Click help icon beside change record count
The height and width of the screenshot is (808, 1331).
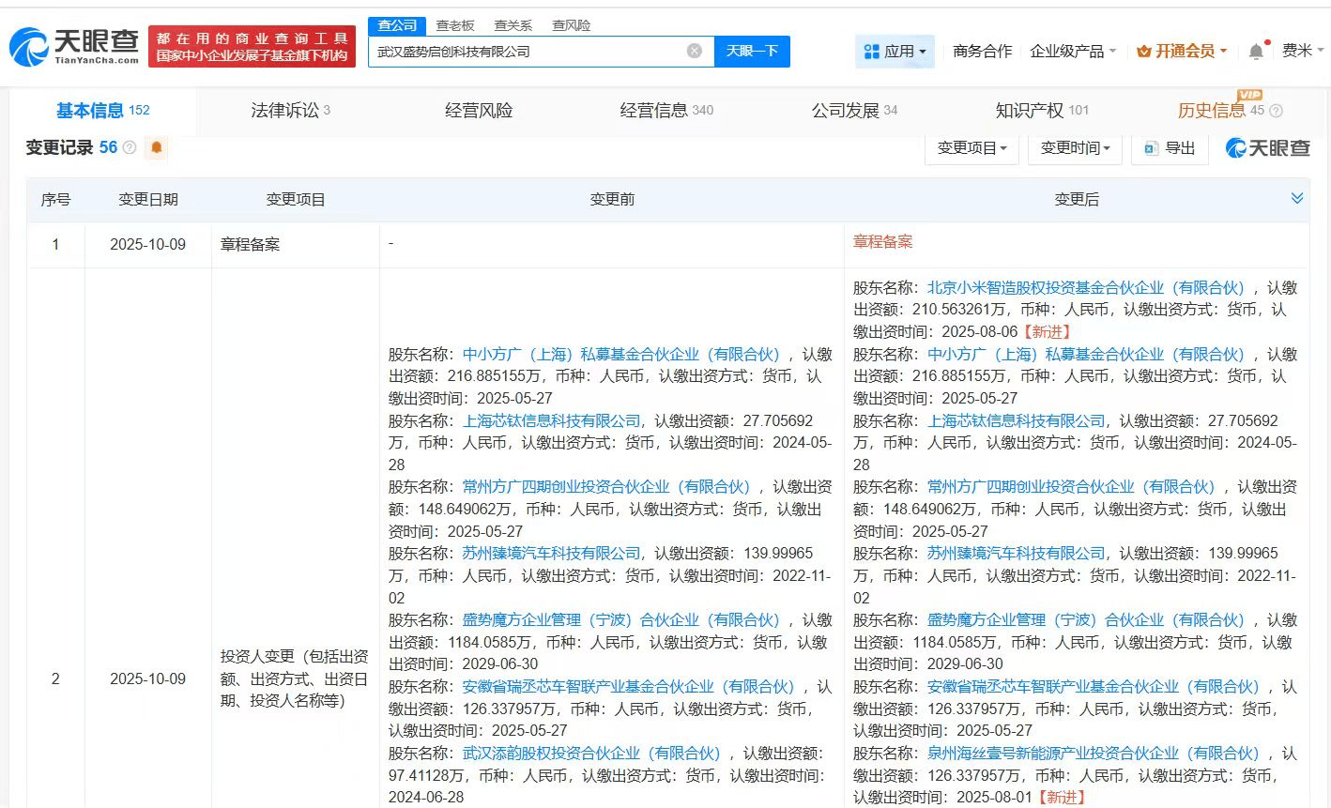130,148
